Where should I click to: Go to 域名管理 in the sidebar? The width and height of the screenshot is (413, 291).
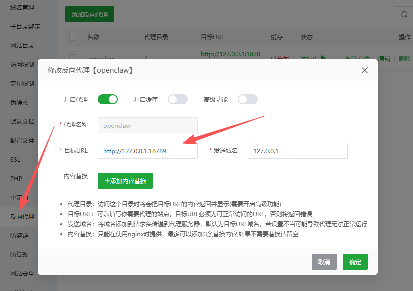(x=22, y=7)
